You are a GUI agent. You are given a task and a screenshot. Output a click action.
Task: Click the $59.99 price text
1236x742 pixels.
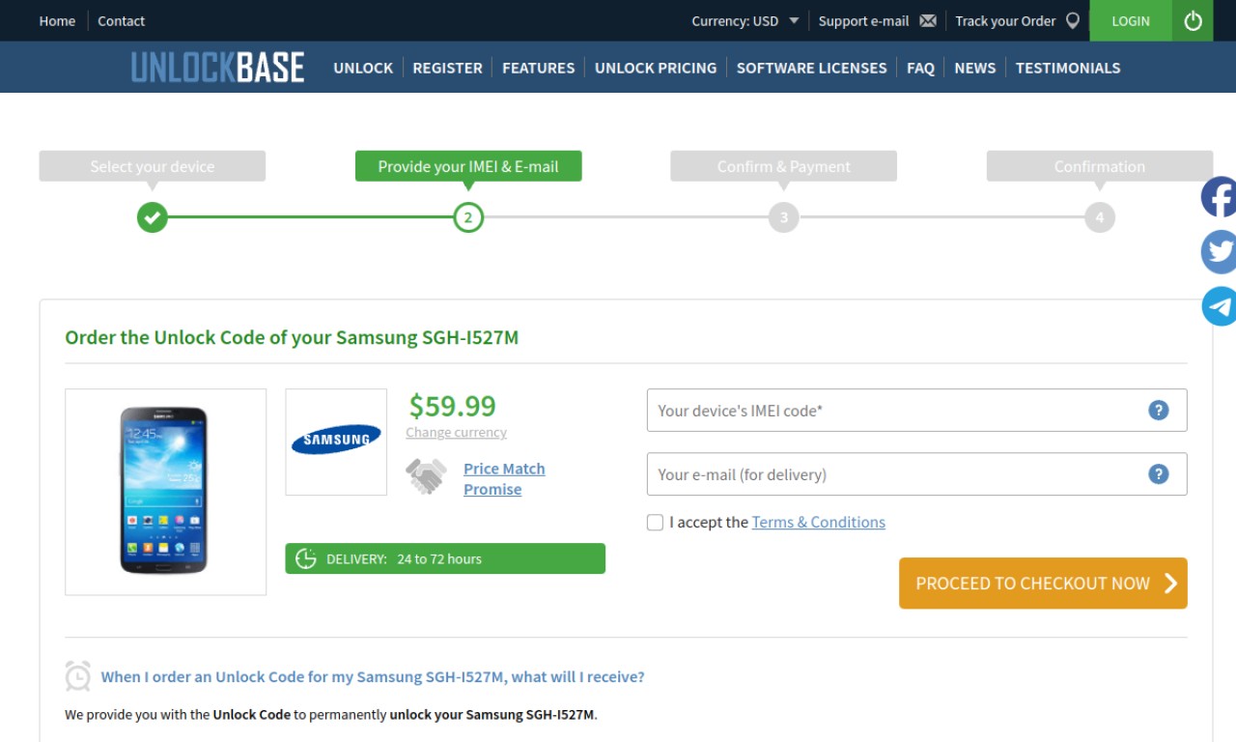(453, 405)
